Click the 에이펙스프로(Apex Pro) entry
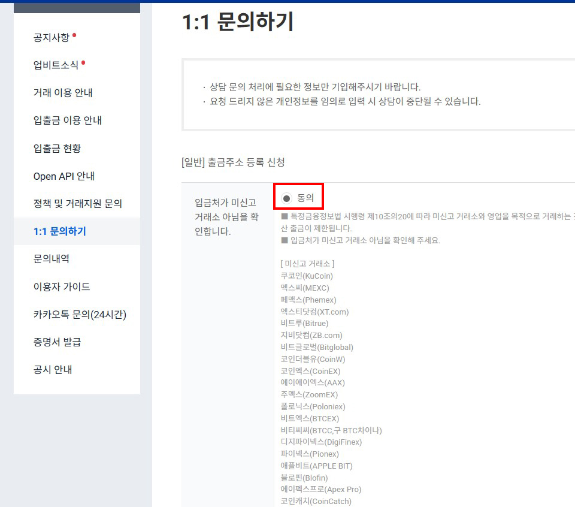The image size is (575, 507). [321, 490]
